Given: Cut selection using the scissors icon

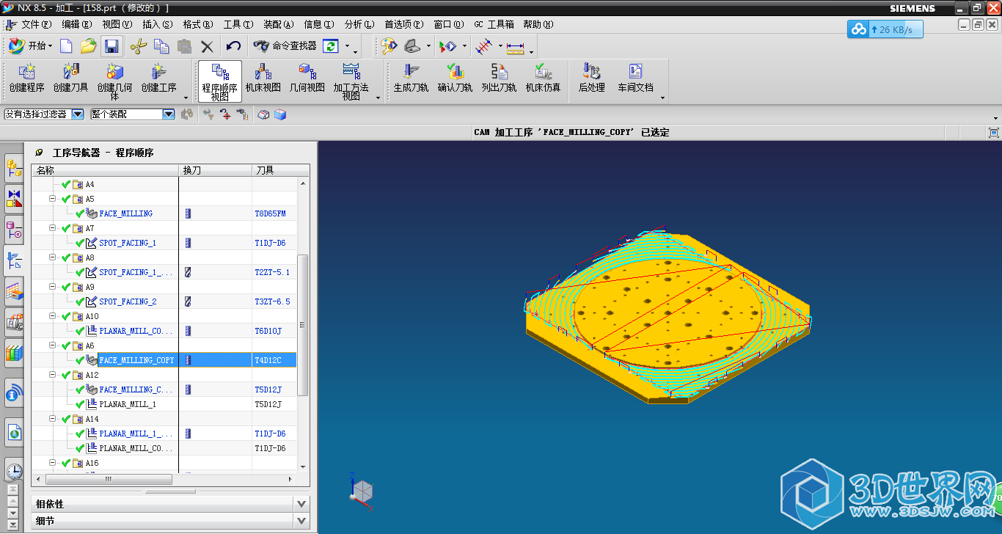Looking at the screenshot, I should pyautogui.click(x=138, y=46).
